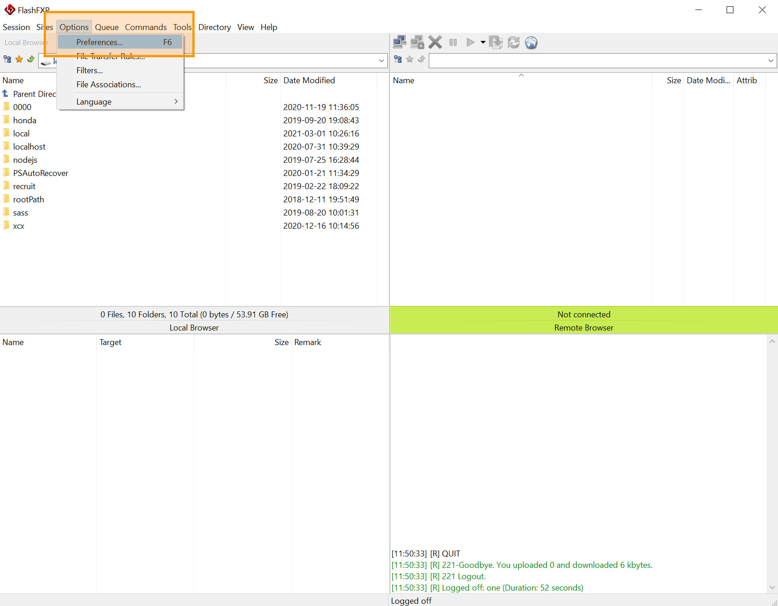
Task: Click the local green parent-directory arrow icon
Action: 31,59
